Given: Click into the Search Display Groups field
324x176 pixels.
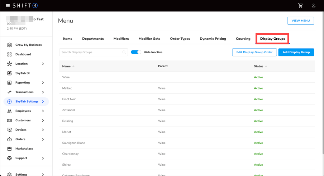Looking at the screenshot, I should click(91, 52).
